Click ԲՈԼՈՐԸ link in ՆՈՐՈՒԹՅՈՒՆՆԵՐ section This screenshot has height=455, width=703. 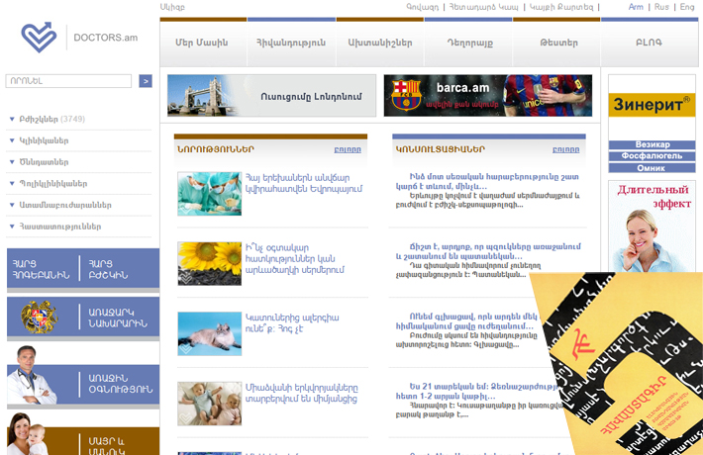tap(348, 149)
